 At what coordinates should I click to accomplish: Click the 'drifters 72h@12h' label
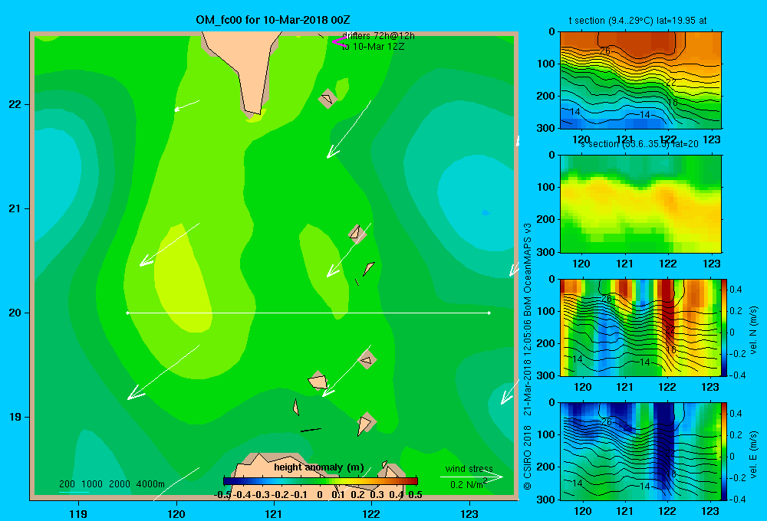pos(378,36)
